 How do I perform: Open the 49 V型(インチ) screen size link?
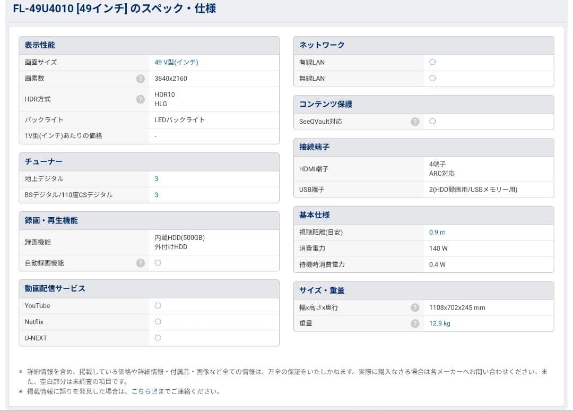tap(177, 62)
